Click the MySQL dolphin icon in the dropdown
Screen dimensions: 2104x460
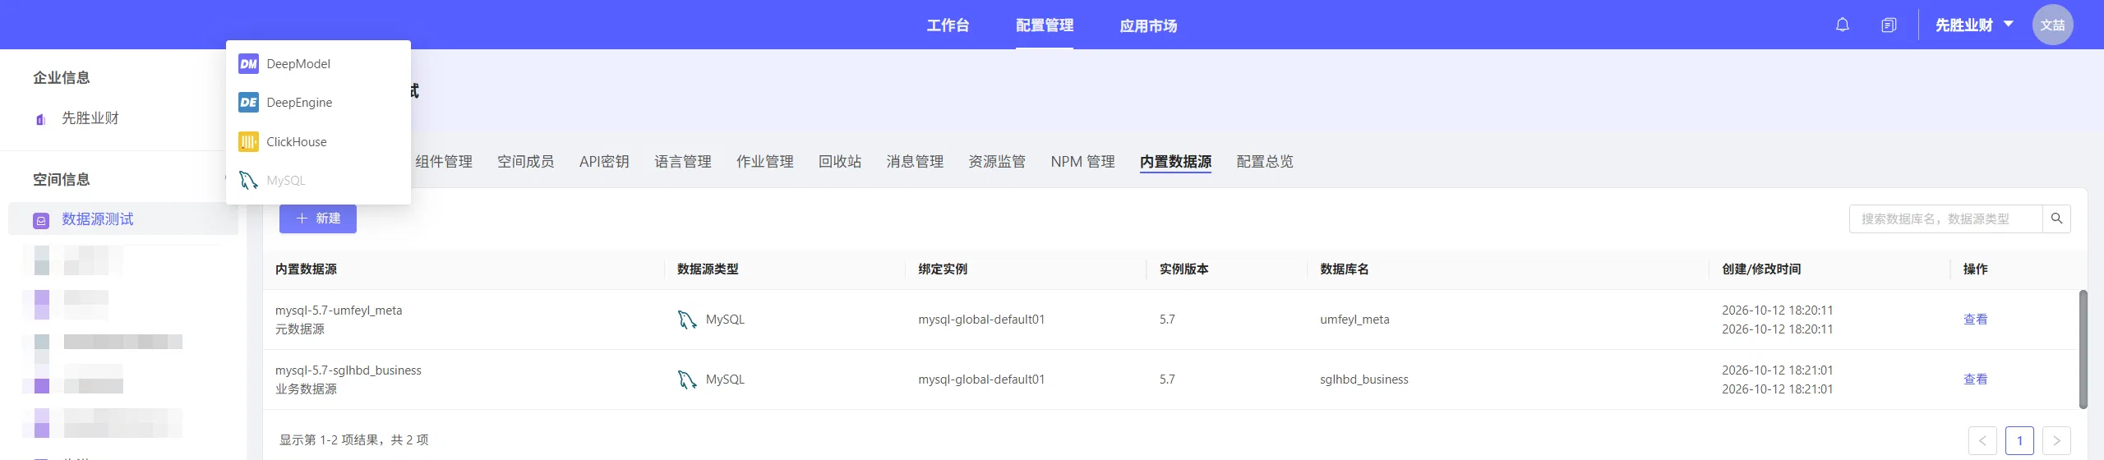(248, 181)
